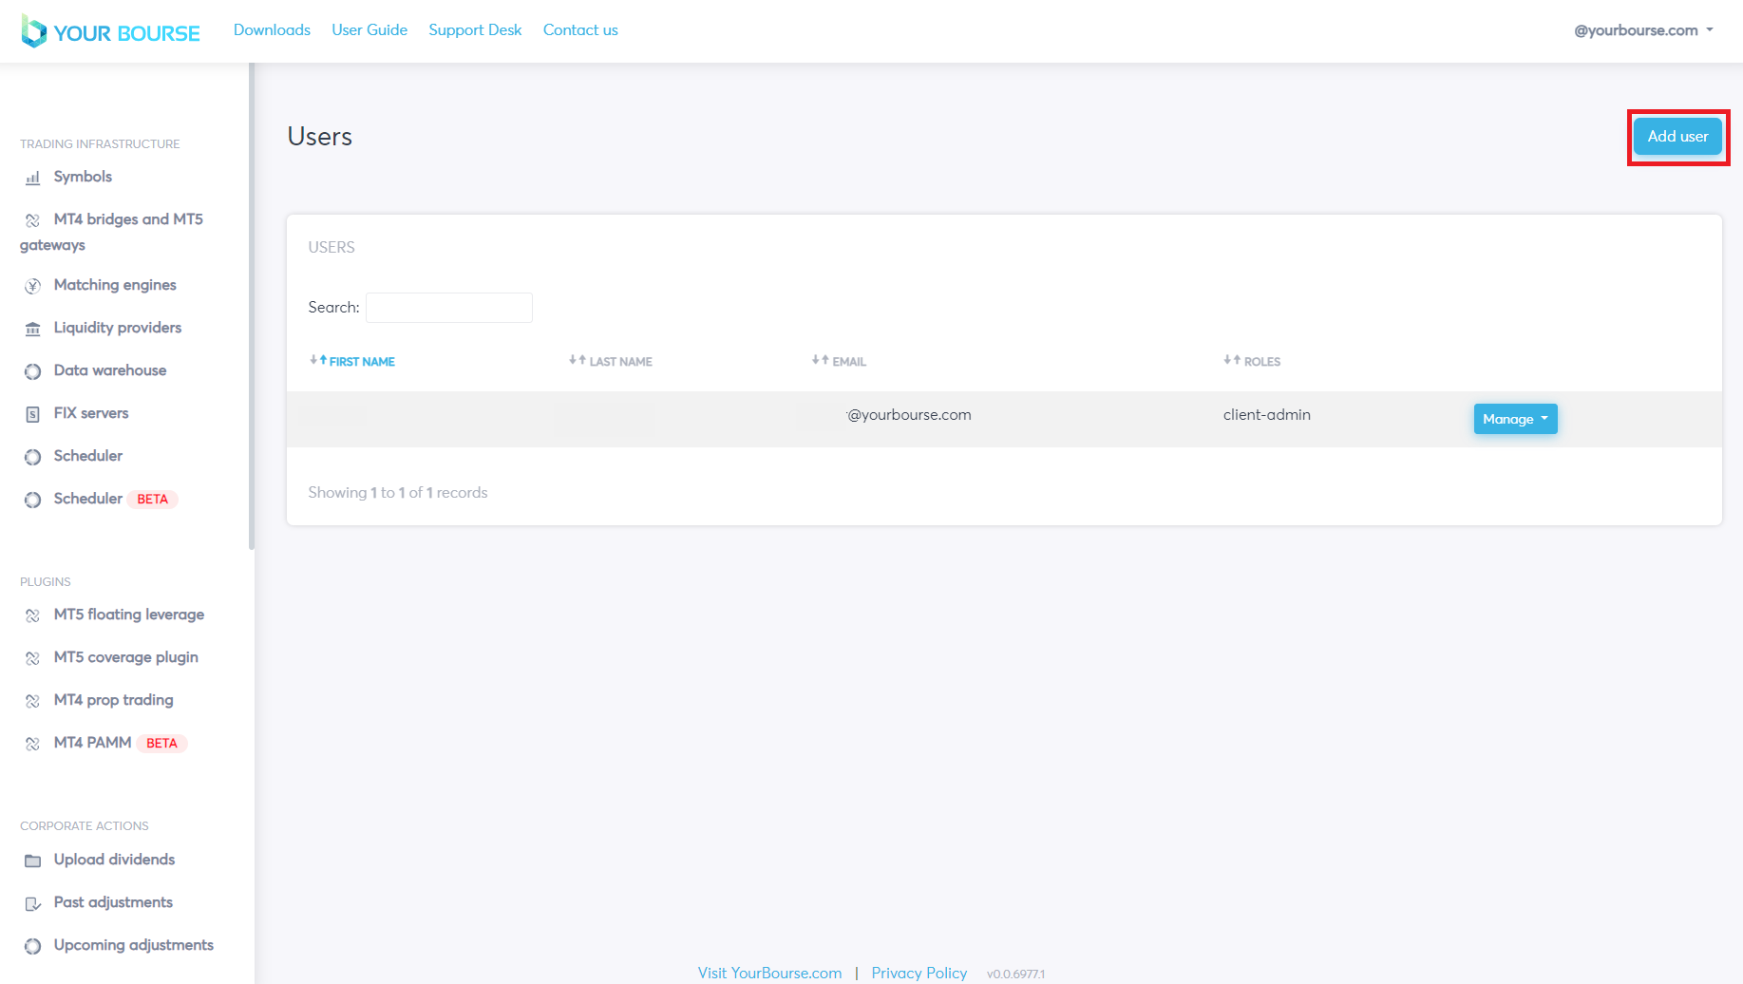Click the MT5 coverage plugin icon
The height and width of the screenshot is (984, 1743).
(x=33, y=658)
